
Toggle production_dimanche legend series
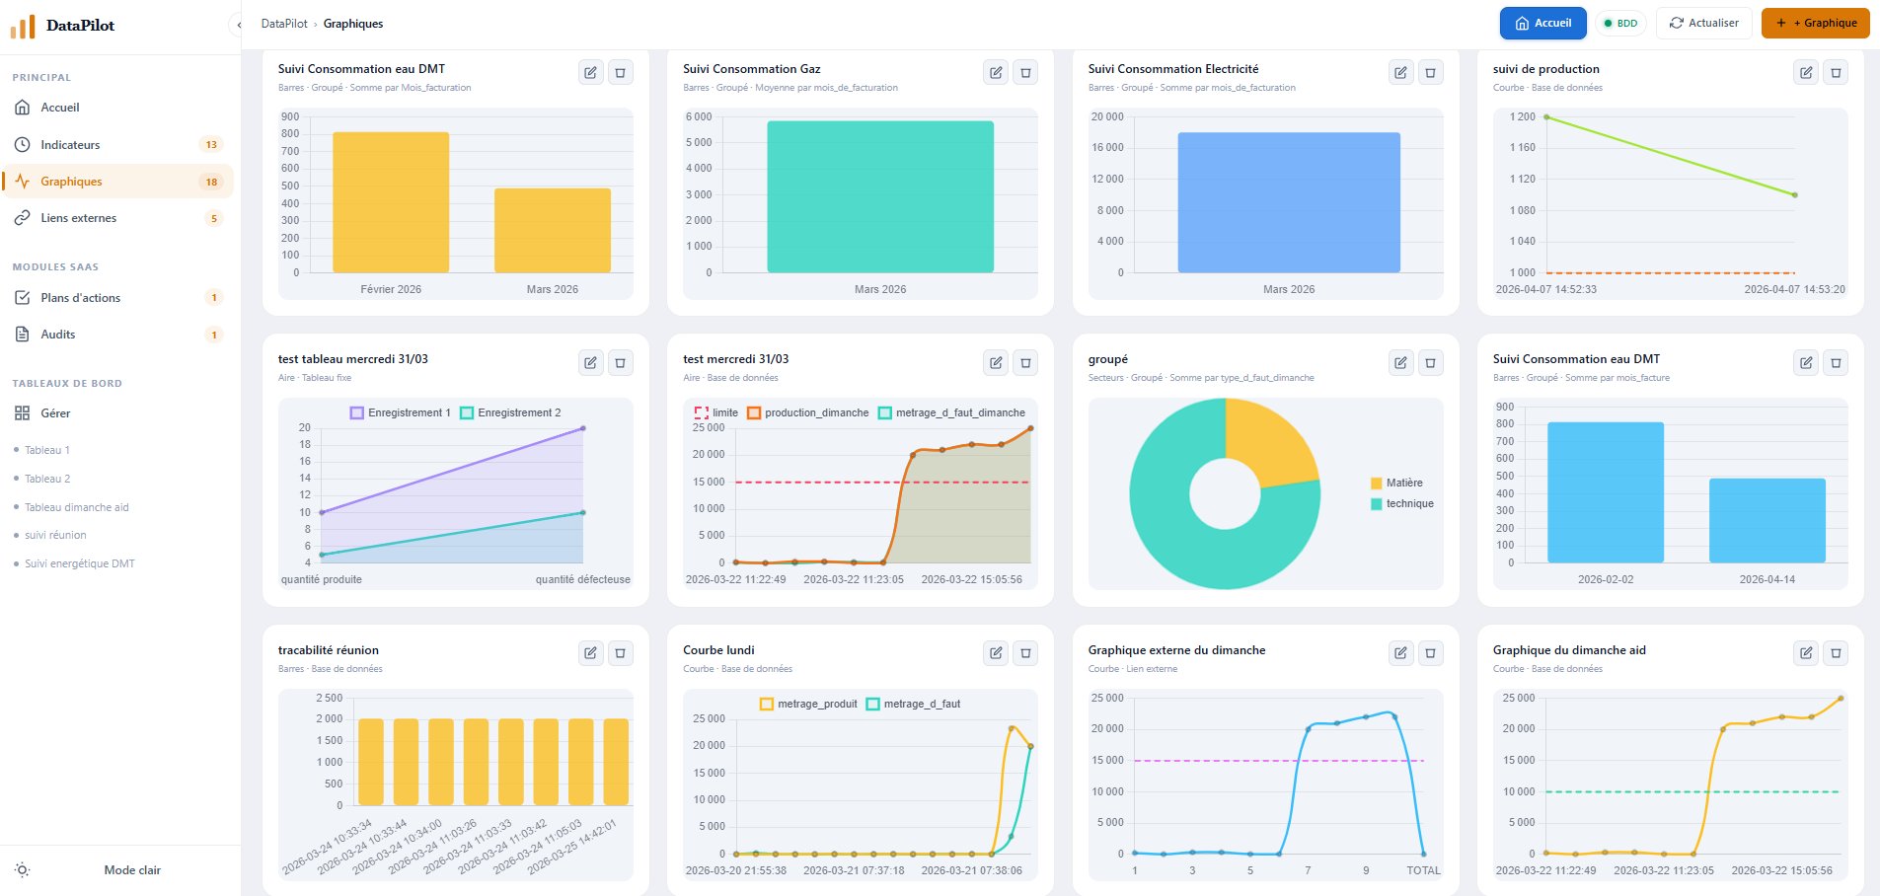click(808, 412)
